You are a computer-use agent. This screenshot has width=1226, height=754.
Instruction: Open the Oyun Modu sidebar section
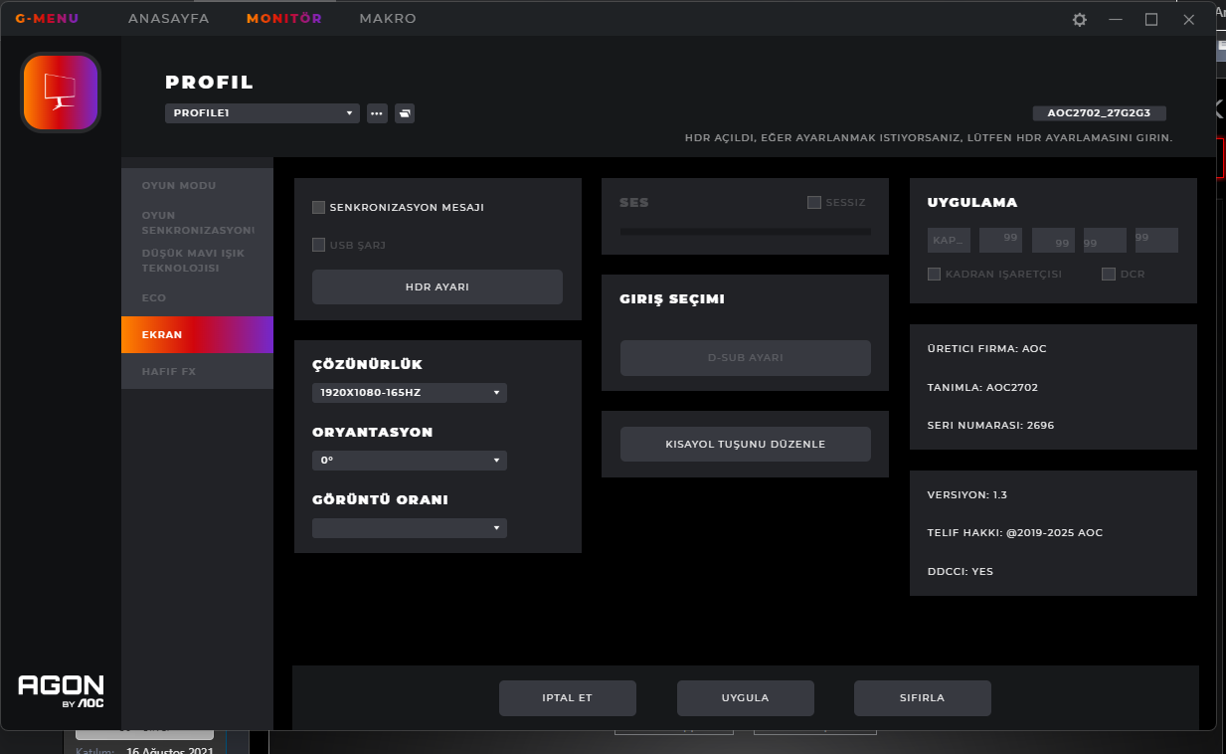click(197, 186)
